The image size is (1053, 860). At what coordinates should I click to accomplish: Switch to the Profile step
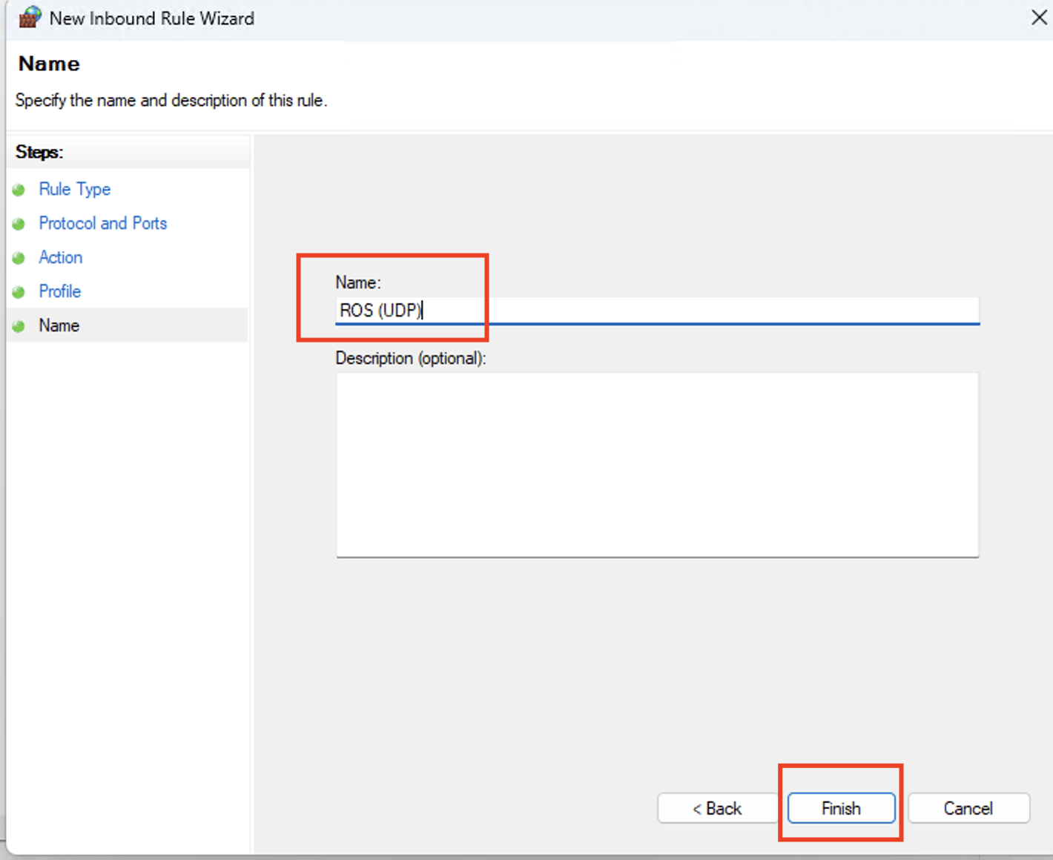pos(59,291)
